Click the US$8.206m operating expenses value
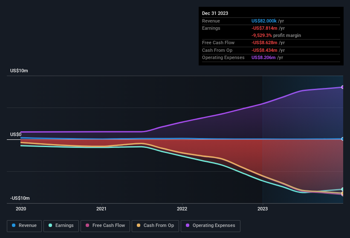Image resolution: width=350 pixels, height=238 pixels. [263, 58]
